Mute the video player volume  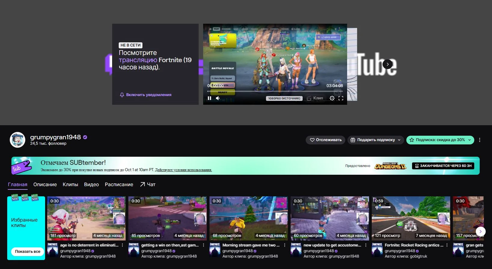pyautogui.click(x=218, y=98)
